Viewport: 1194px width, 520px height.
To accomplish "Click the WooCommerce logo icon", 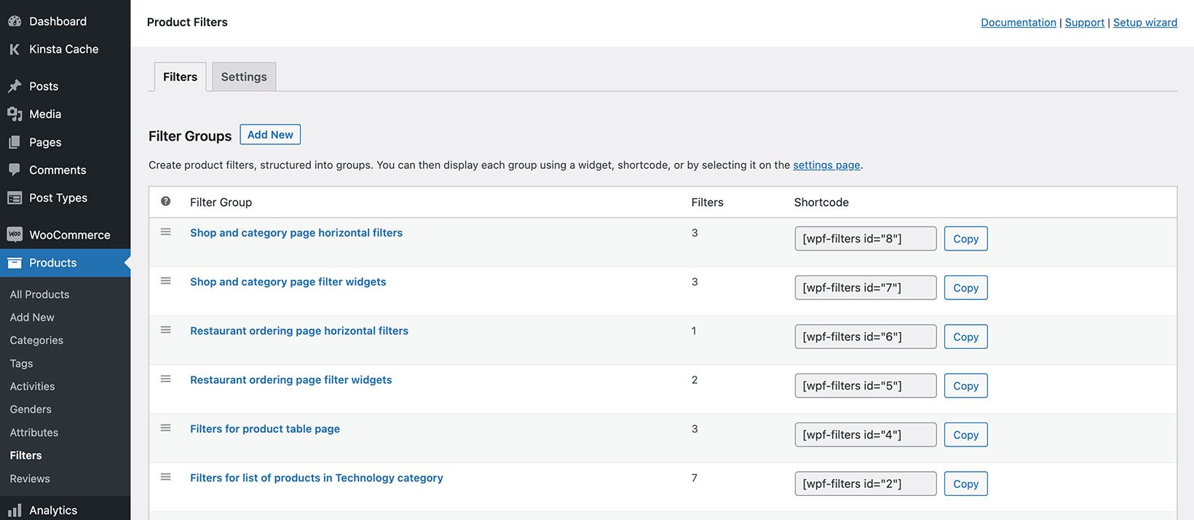I will [x=15, y=235].
